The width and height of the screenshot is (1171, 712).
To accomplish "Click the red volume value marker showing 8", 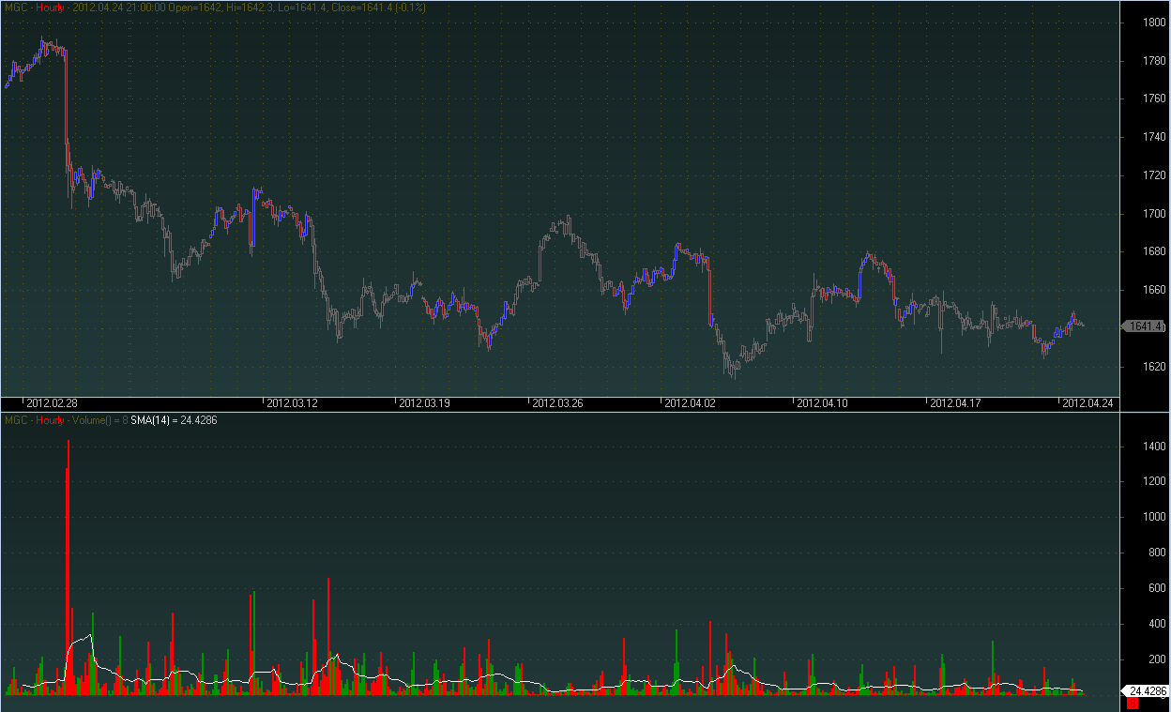I will coord(1133,703).
